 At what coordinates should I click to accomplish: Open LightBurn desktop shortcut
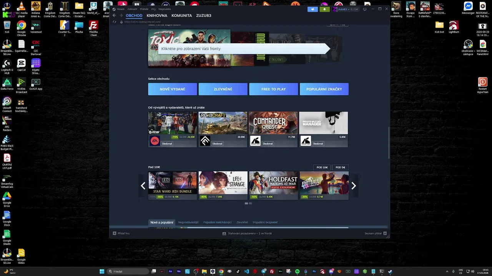coord(454,26)
